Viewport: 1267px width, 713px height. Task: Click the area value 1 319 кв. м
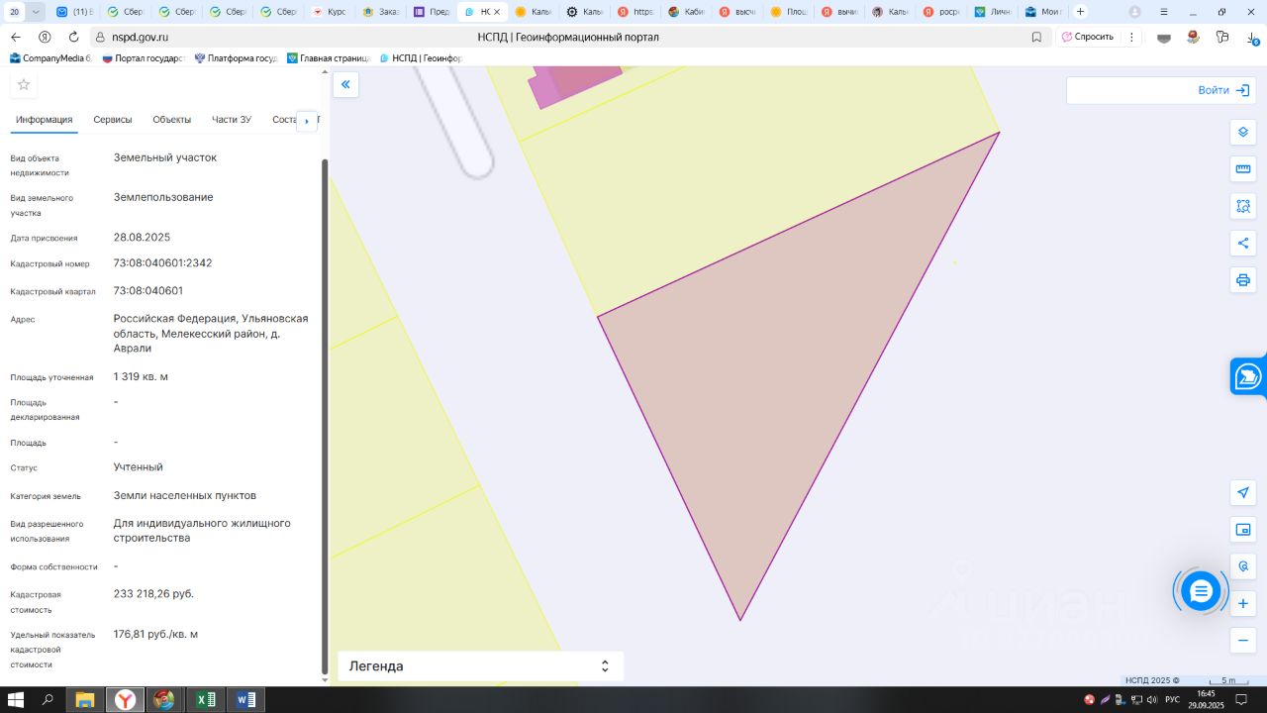click(141, 377)
